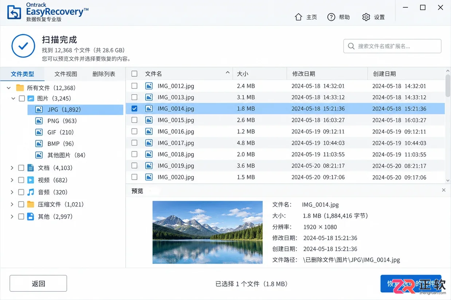Focus the 搜索文件名或扩展名 search field
Image resolution: width=451 pixels, height=300 pixels.
392,46
